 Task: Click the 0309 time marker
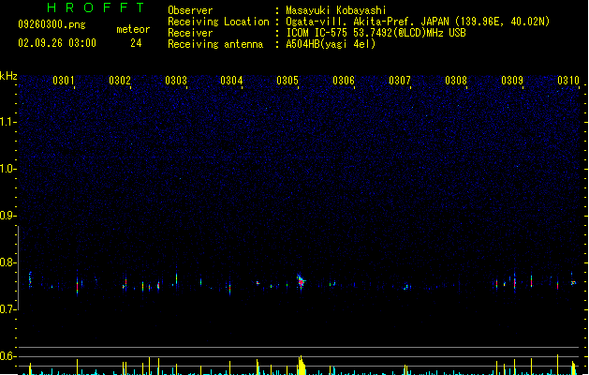tap(512, 81)
